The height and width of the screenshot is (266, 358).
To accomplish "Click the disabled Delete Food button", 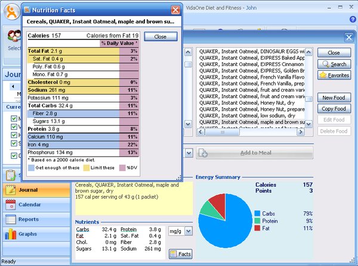I will coord(334,131).
